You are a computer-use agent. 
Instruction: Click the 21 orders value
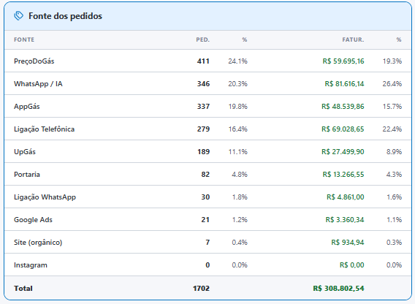pos(205,220)
